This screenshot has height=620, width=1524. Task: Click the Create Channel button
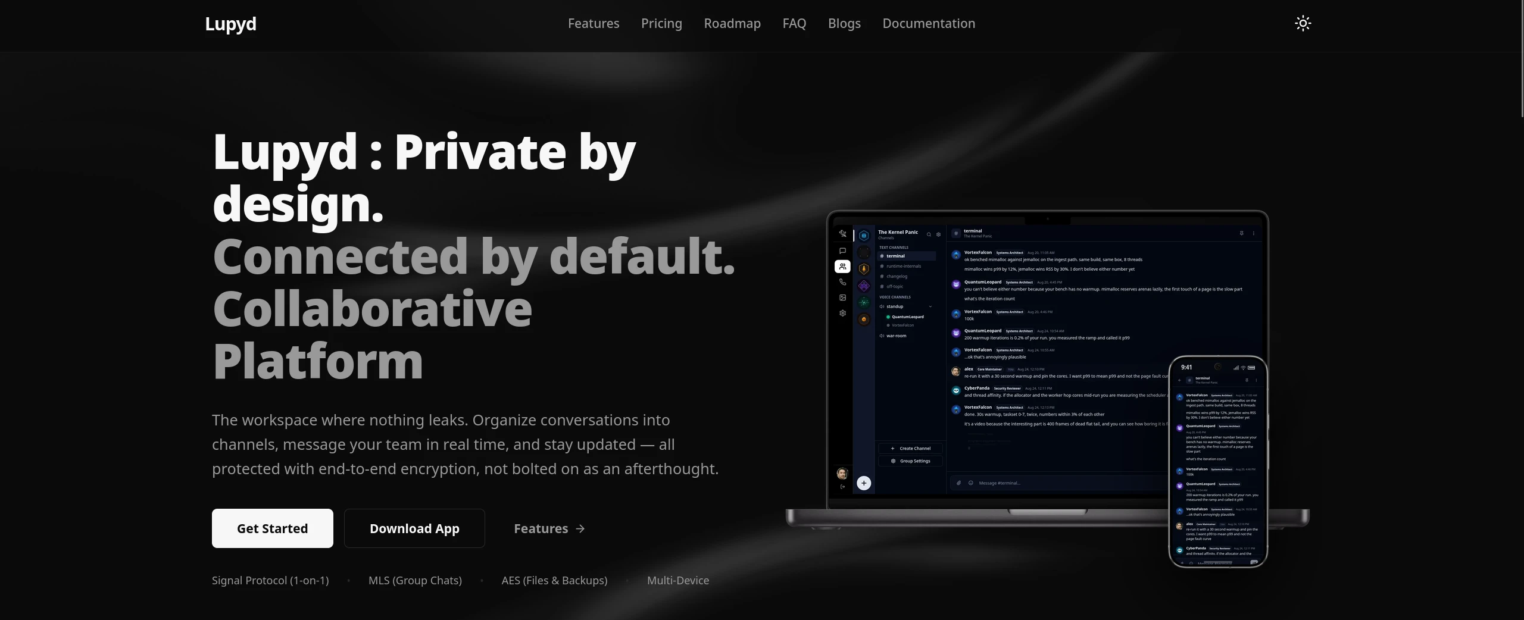click(x=910, y=448)
